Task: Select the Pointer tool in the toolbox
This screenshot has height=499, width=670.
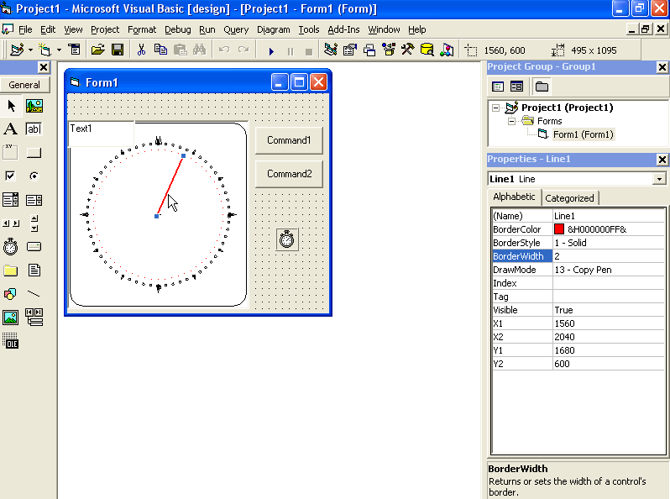Action: [11, 106]
